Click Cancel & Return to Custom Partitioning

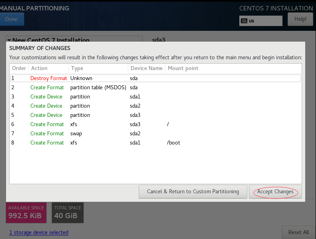193,191
